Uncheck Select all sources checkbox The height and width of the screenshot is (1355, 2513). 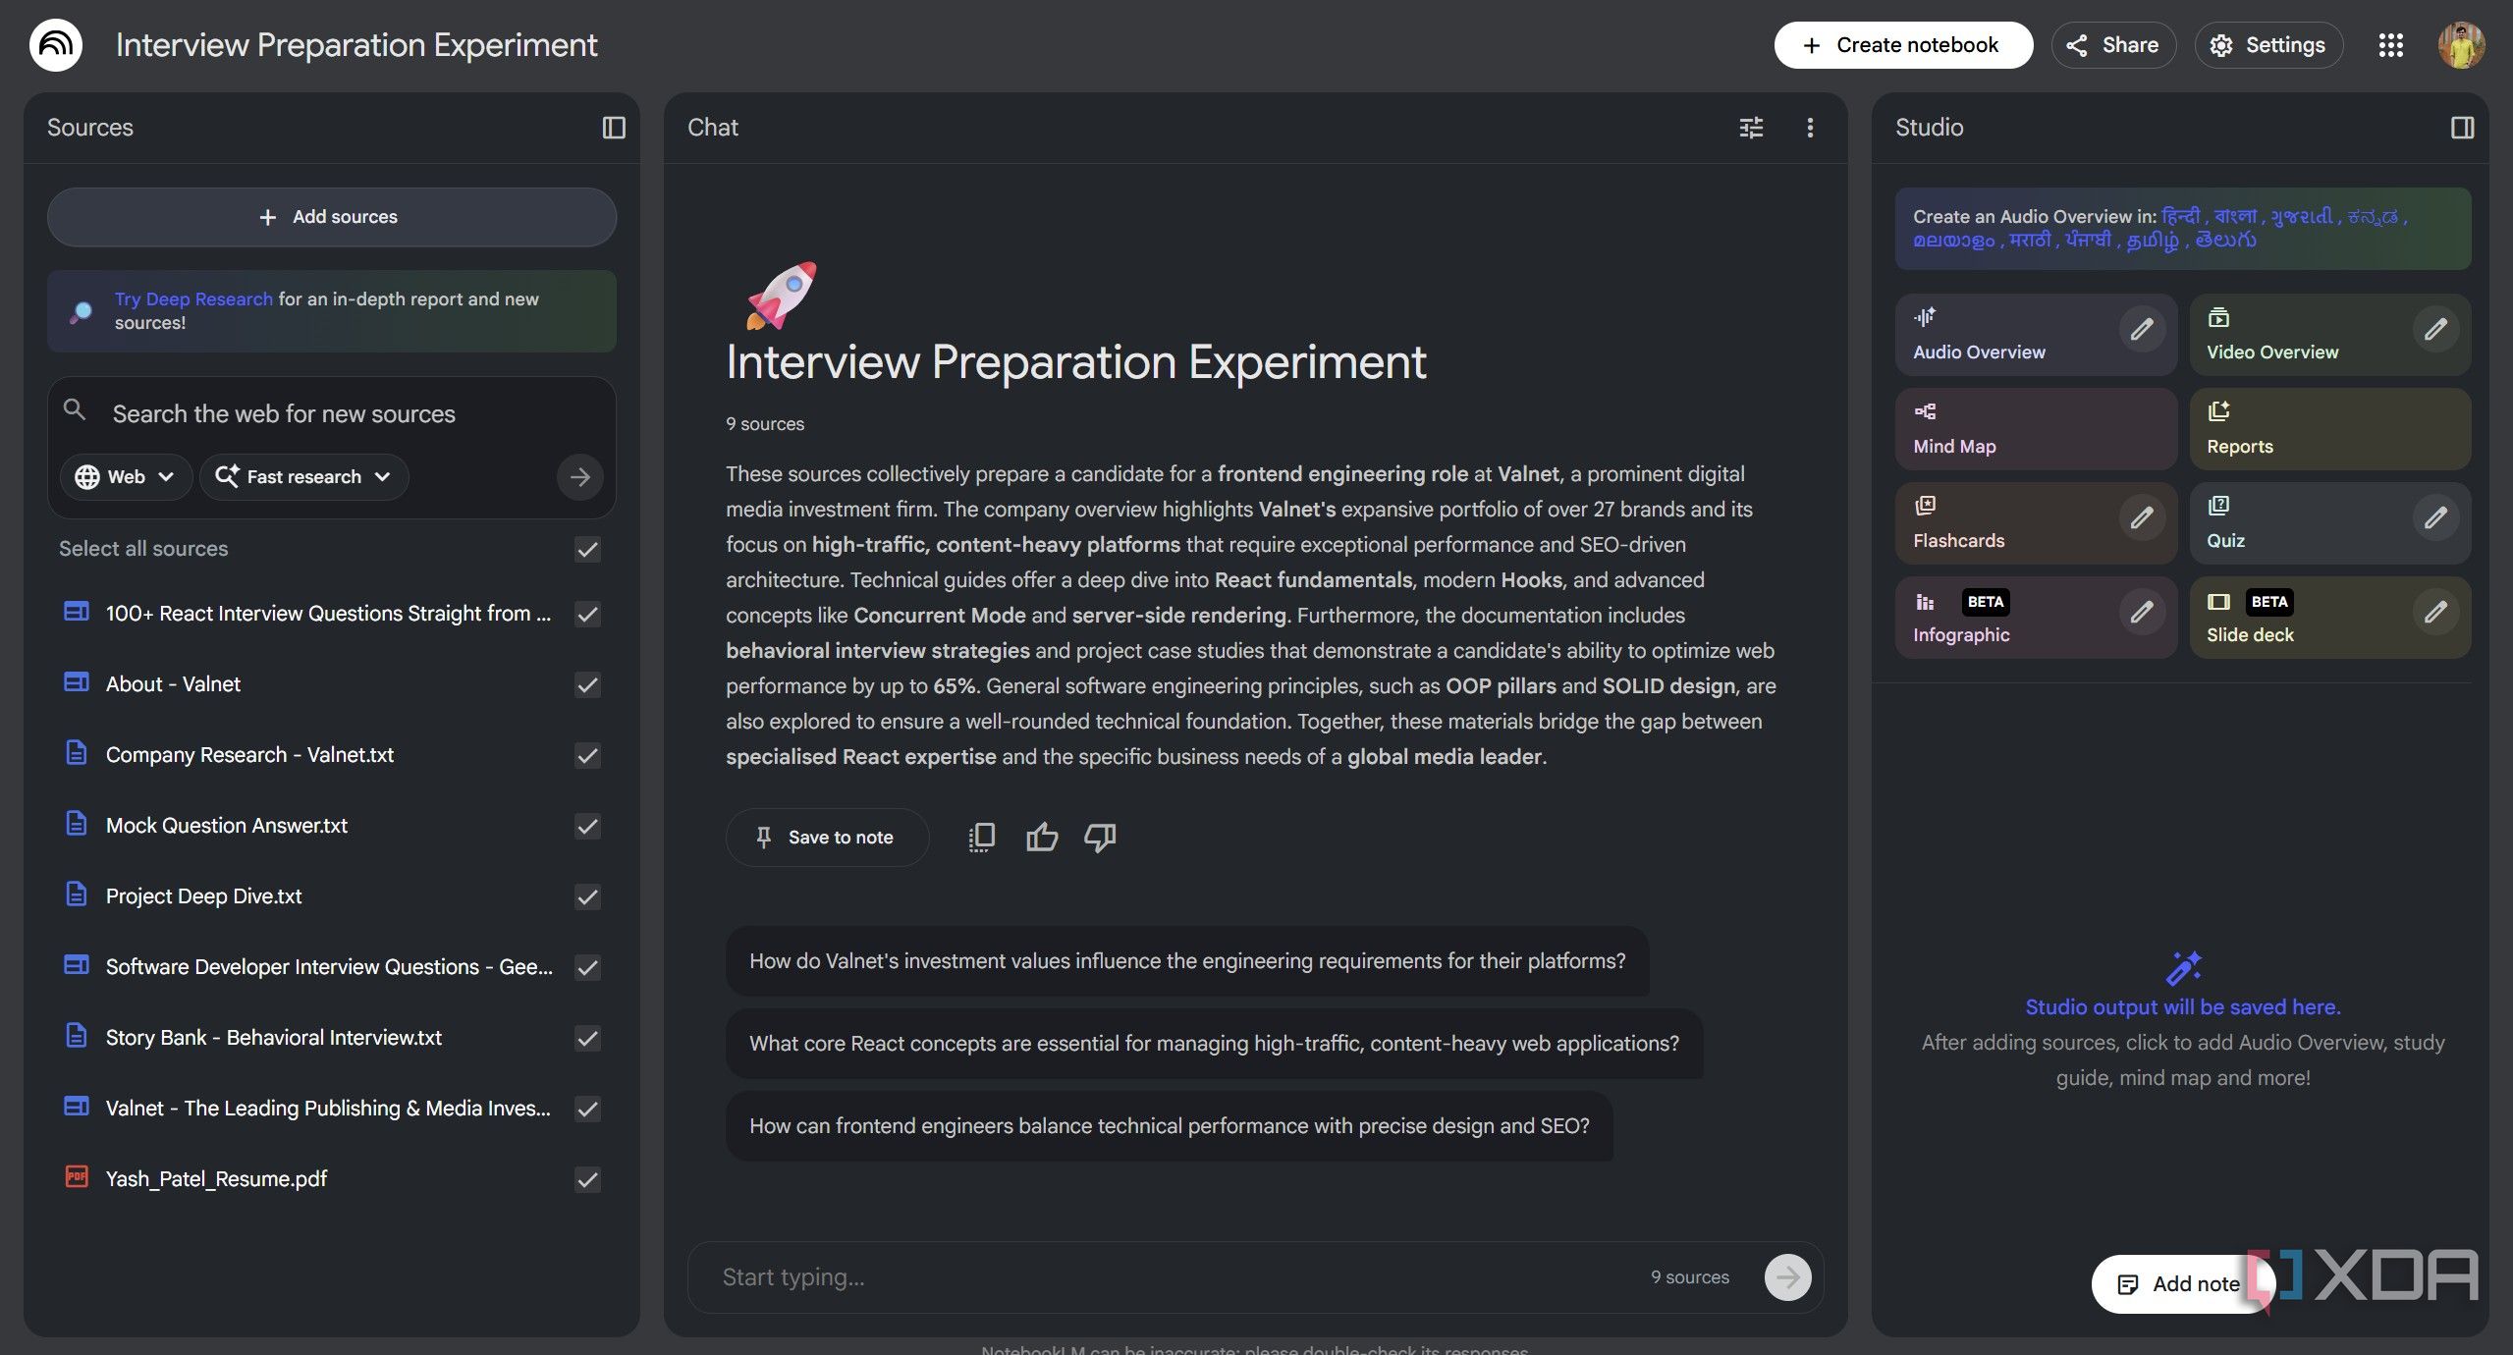pyautogui.click(x=587, y=550)
